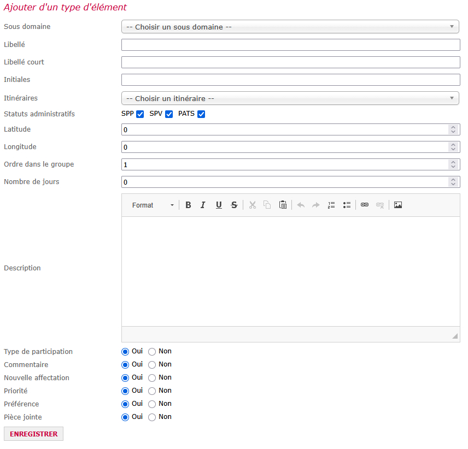Open the Itinéraires dropdown
This screenshot has height=449, width=468.
point(290,98)
